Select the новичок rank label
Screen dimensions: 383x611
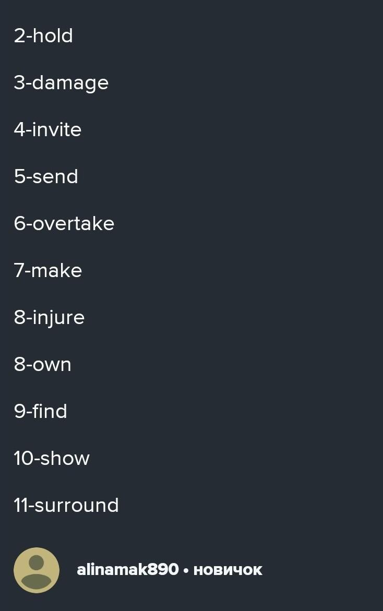[x=228, y=570]
